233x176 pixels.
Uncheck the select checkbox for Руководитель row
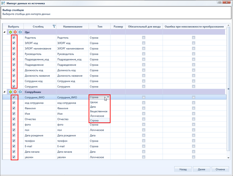point(14,54)
